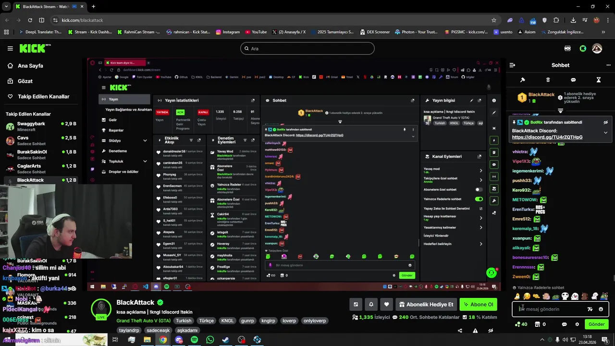The width and height of the screenshot is (615, 346).
Task: Expand the pinned message with the chevron
Action: pyautogui.click(x=605, y=133)
